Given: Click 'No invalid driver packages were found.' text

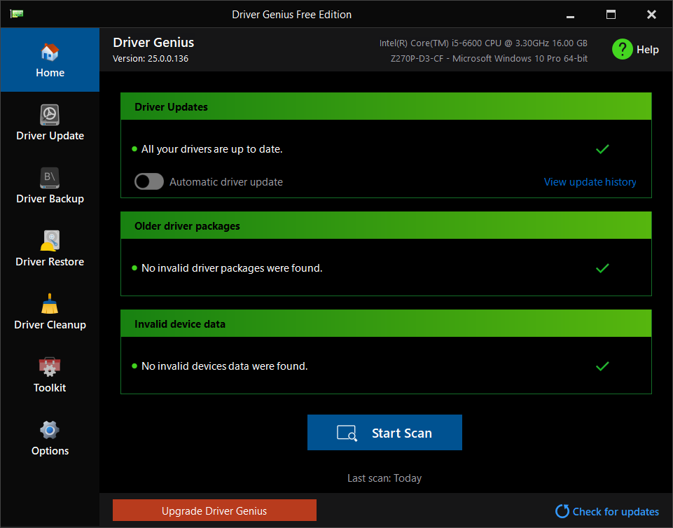Looking at the screenshot, I should [x=232, y=268].
